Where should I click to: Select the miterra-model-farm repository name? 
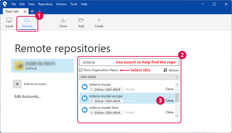[x=104, y=108]
